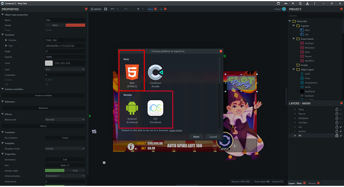Toggle lock on the Symbol layer
The image size is (344, 187).
coord(336,131)
